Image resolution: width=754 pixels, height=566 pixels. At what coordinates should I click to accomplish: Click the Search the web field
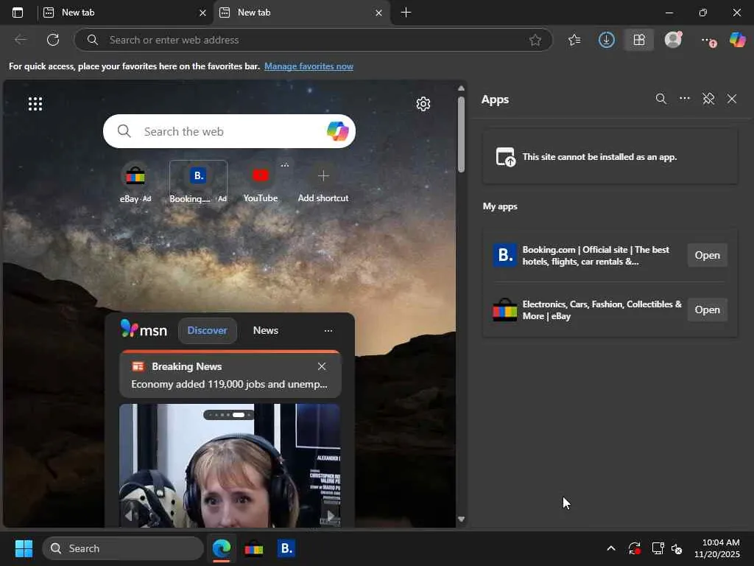(221, 131)
